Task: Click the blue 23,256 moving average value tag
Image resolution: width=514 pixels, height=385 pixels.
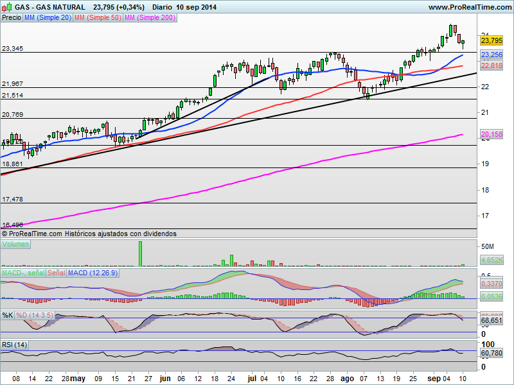Action: coord(492,55)
